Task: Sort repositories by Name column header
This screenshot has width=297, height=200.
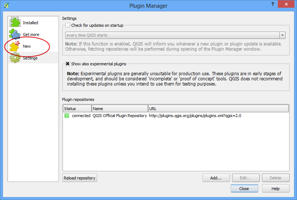Action: pyautogui.click(x=120, y=109)
